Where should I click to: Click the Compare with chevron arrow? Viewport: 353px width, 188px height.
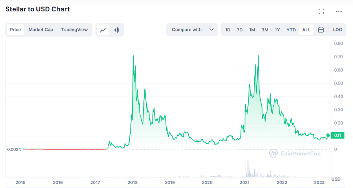pyautogui.click(x=212, y=30)
